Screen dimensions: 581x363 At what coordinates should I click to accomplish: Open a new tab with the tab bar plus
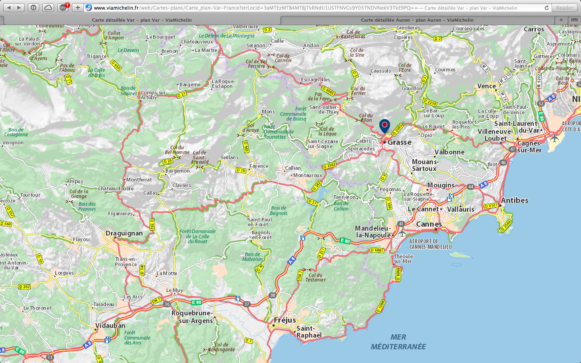pos(561,20)
